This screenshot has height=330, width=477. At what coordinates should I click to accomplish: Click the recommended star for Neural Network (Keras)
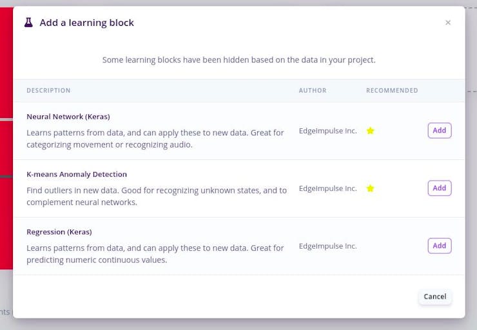370,131
